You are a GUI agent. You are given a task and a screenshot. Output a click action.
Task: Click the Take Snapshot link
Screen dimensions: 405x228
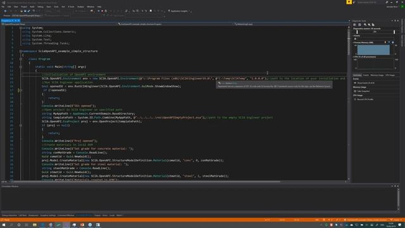click(x=363, y=91)
